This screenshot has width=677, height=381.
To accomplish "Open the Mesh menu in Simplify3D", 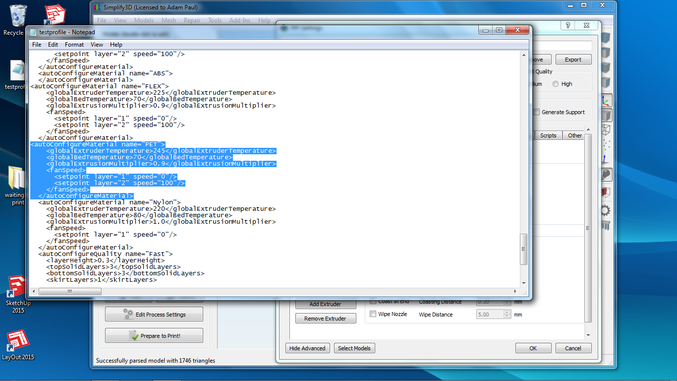I will pyautogui.click(x=169, y=20).
